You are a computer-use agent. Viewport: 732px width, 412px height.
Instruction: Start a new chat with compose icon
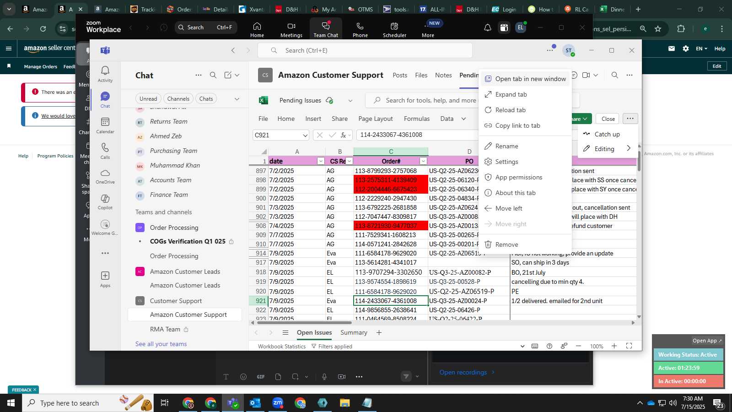[228, 75]
